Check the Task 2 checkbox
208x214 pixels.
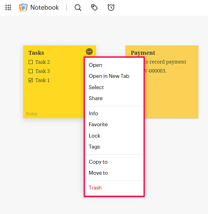tap(31, 62)
